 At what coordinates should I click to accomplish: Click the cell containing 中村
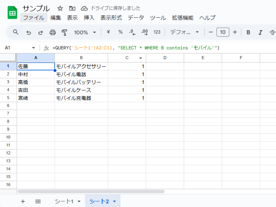[36, 74]
